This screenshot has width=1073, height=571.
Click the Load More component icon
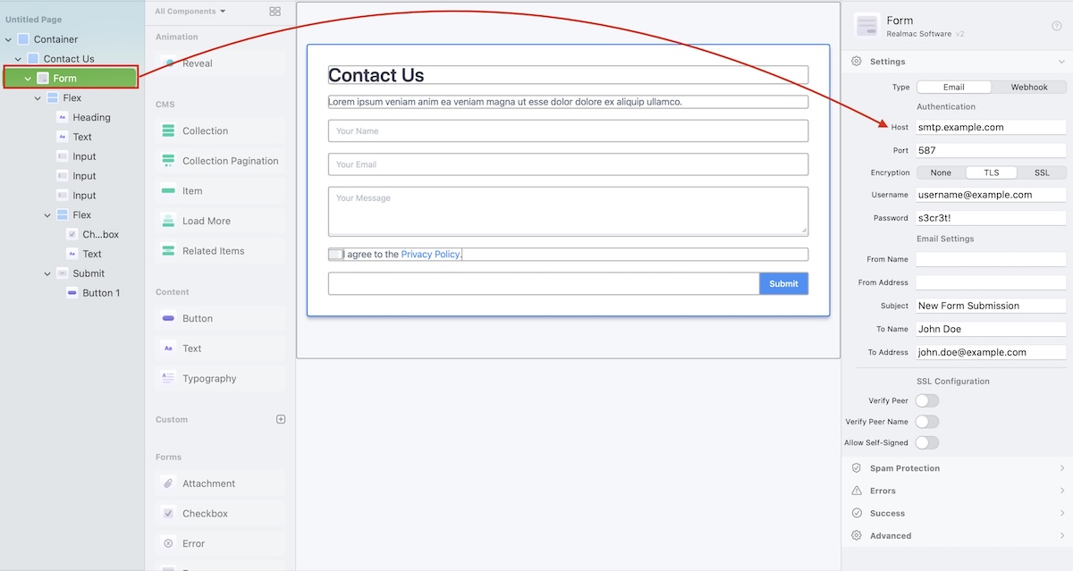(168, 221)
